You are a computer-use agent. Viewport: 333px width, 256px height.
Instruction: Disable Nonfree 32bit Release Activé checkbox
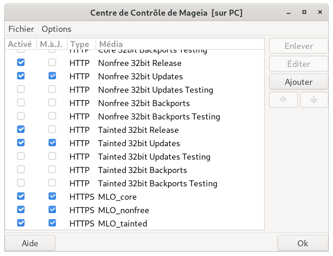click(21, 62)
